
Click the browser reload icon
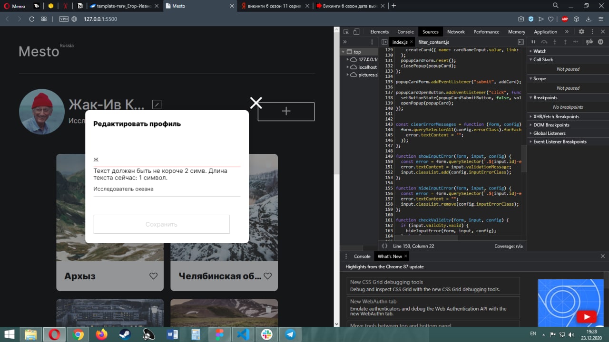click(32, 19)
